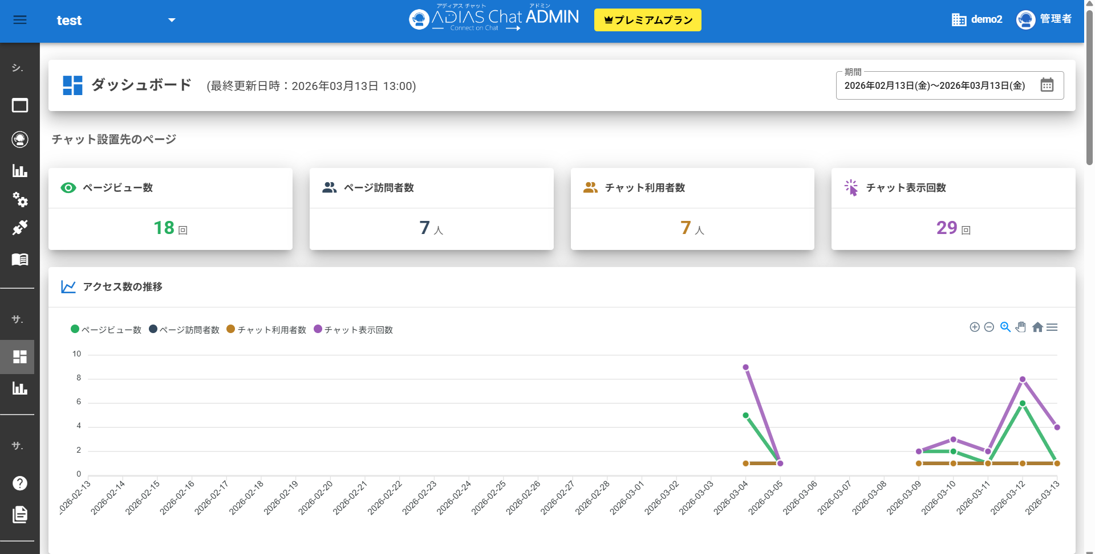This screenshot has height=554, width=1095.
Task: Open the document icon in sidebar
Action: [x=20, y=515]
